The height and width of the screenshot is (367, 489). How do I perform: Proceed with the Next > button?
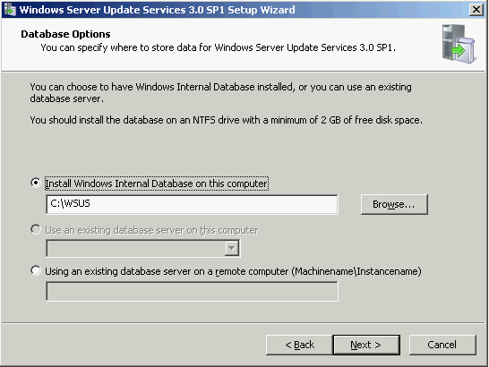click(366, 345)
